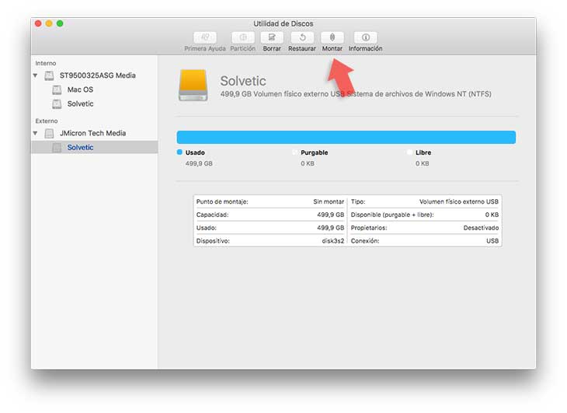The width and height of the screenshot is (567, 413).
Task: Click the Mac OS volume icon
Action: coord(57,89)
